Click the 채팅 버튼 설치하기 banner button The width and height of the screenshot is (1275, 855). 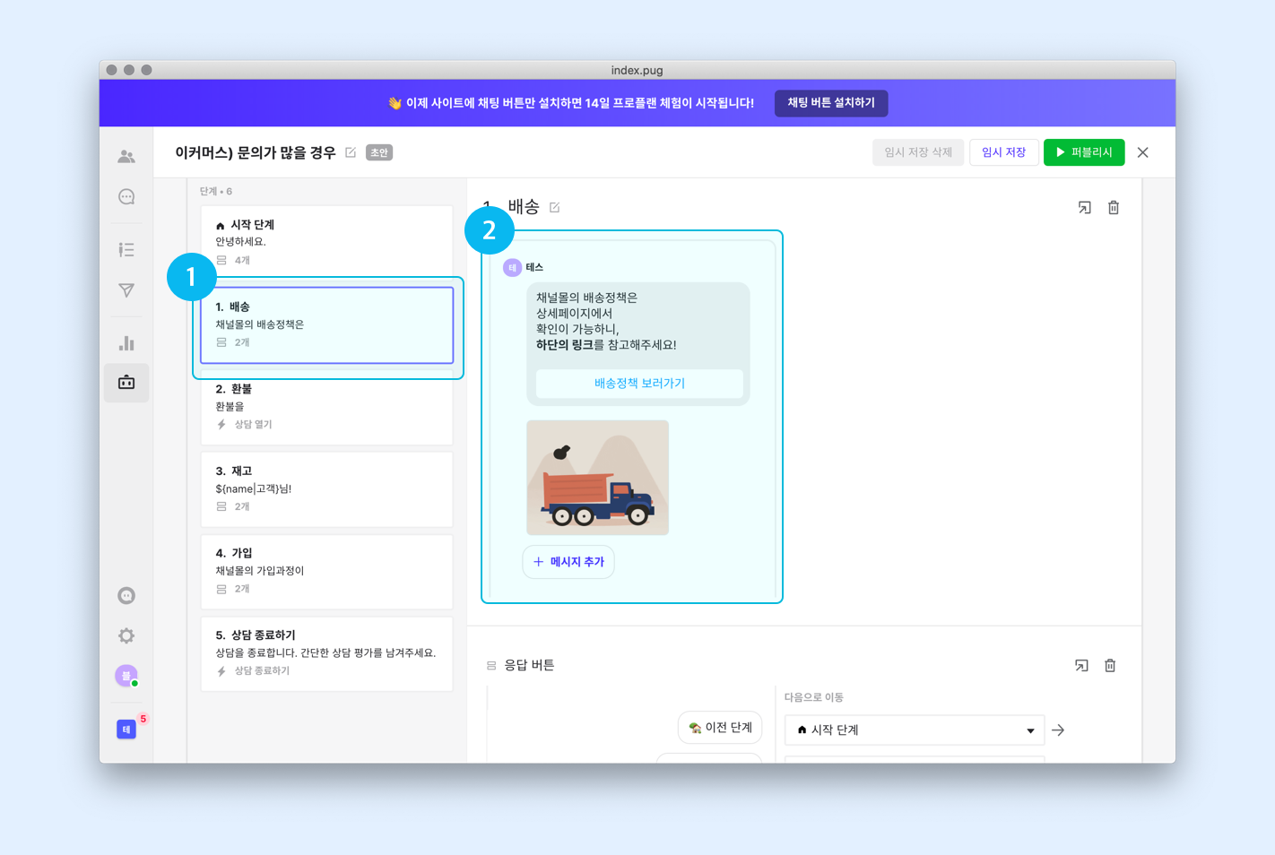pos(830,102)
